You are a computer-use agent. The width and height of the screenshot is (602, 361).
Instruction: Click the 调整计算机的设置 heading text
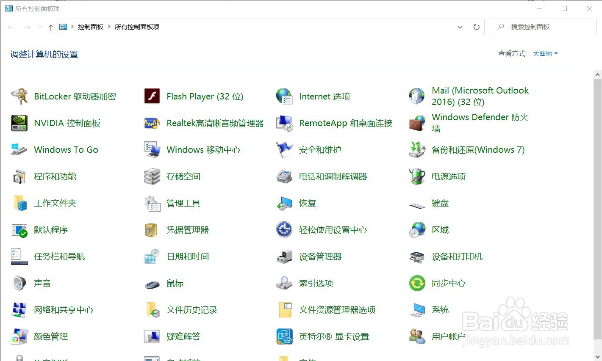point(44,54)
